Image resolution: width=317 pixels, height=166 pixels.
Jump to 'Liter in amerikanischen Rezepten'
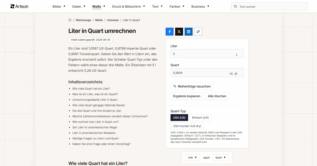click(94, 133)
